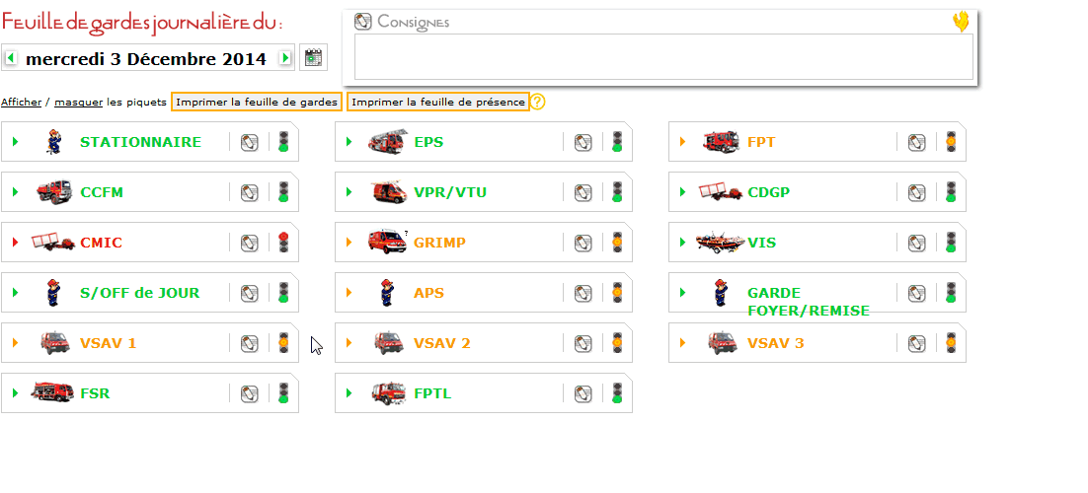Viewport: 1088px width, 493px height.
Task: Click inside the Consignes text area
Action: [663, 57]
